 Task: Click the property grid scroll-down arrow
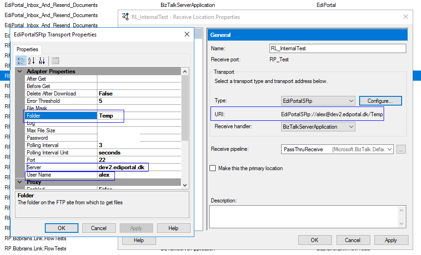185,184
